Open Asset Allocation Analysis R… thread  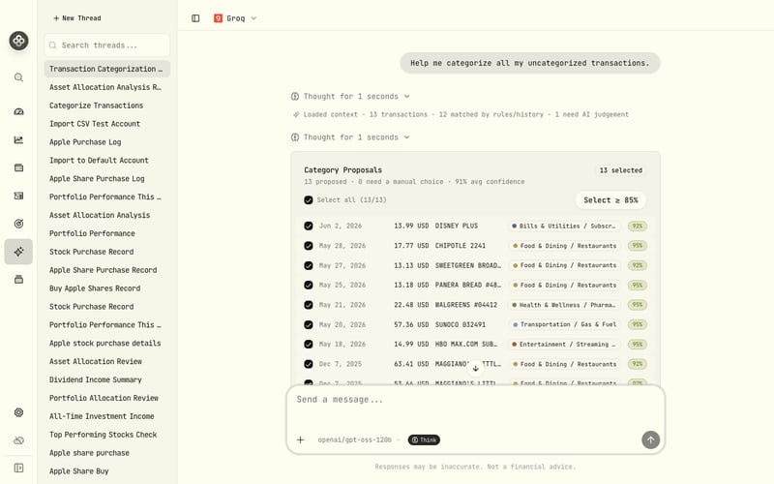106,87
